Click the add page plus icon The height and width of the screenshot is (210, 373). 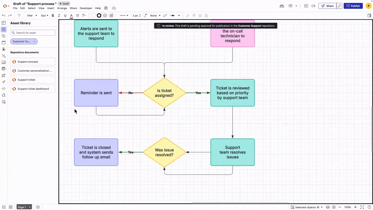tap(38, 207)
